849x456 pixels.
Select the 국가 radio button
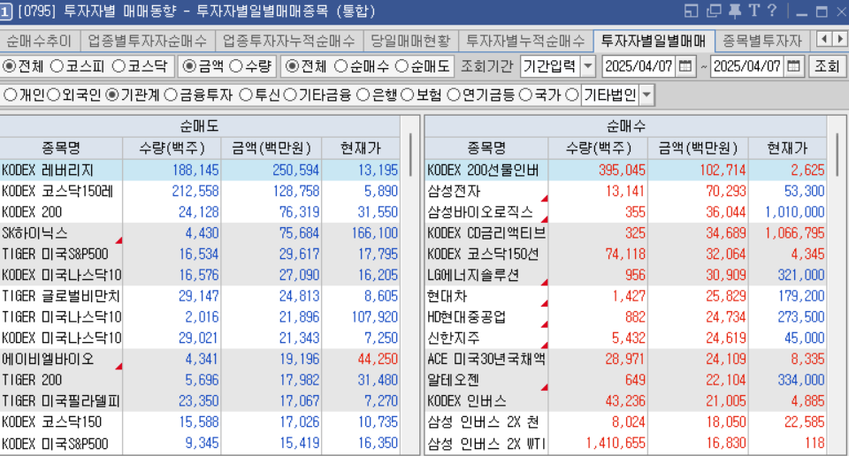coord(525,95)
